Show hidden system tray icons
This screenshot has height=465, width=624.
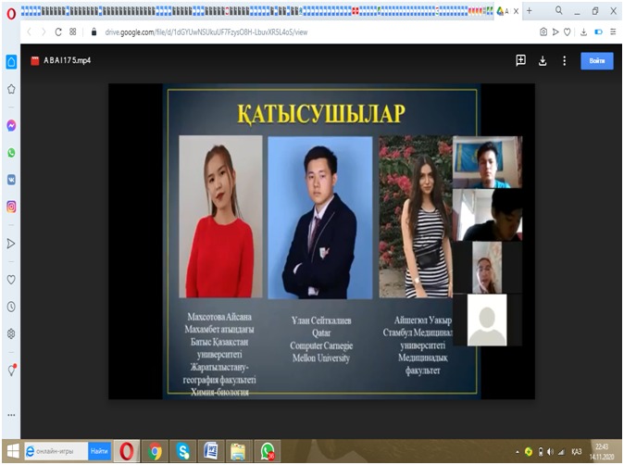tap(518, 452)
